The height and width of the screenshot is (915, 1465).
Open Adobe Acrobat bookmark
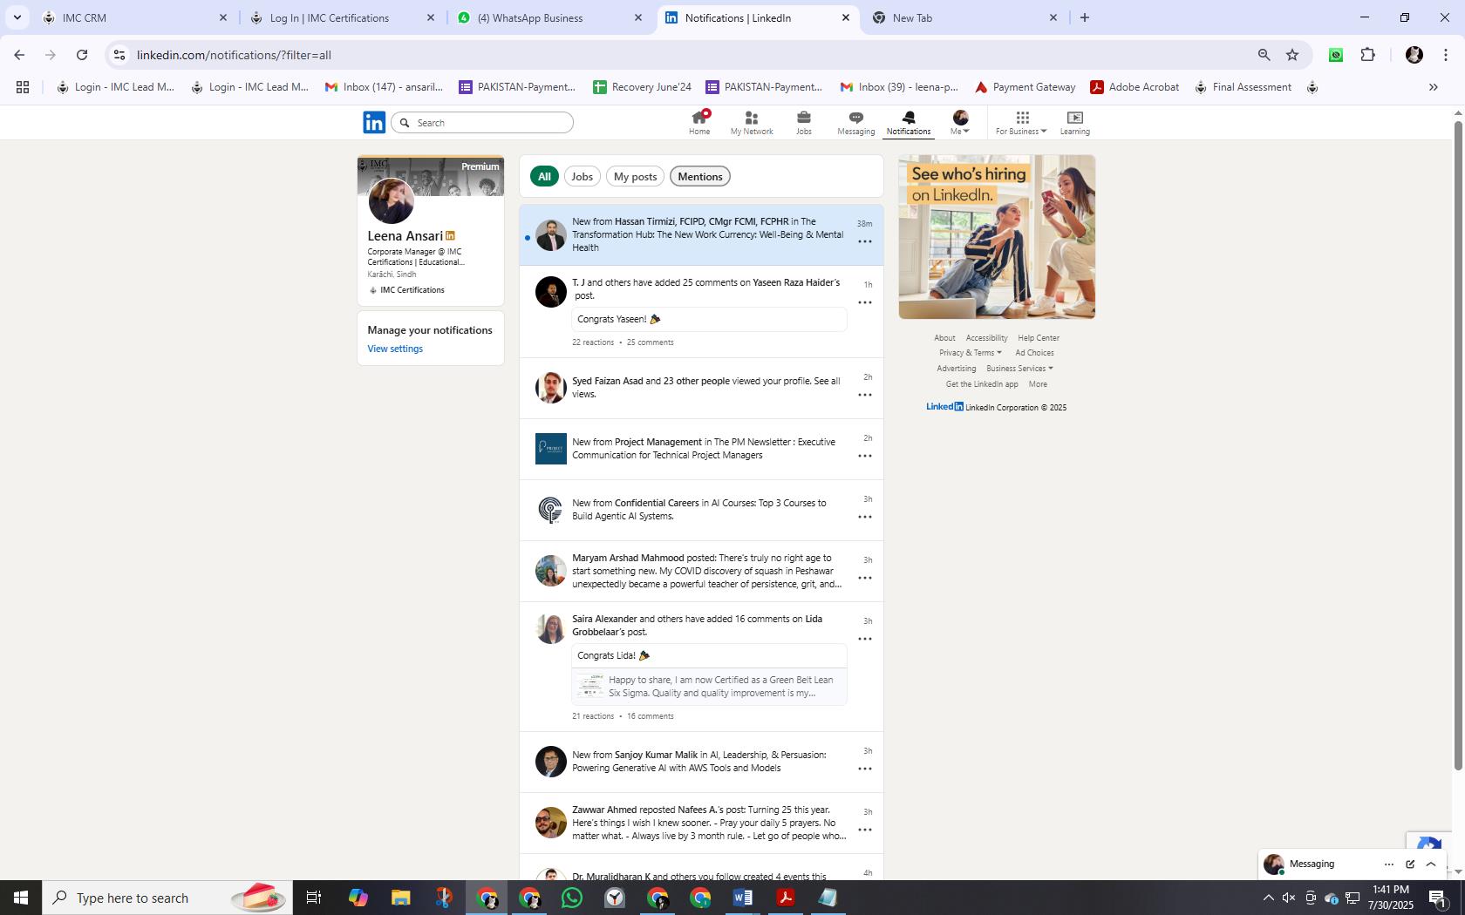click(x=1135, y=87)
